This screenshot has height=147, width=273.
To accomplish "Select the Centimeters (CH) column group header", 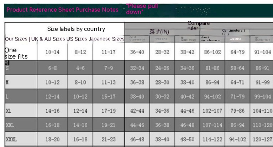I will click(x=233, y=32).
